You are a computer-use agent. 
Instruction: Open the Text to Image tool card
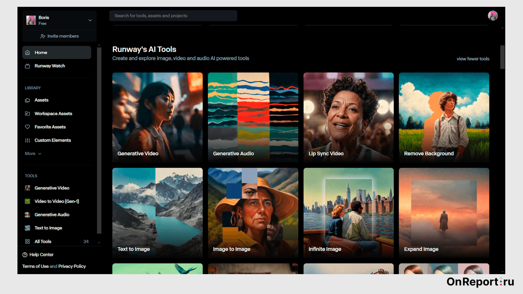click(157, 213)
